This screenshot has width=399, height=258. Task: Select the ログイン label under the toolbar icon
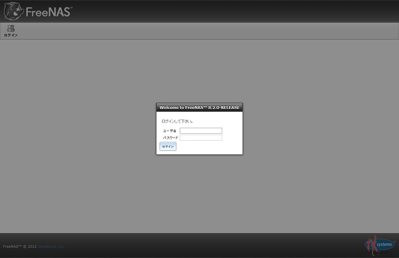11,35
